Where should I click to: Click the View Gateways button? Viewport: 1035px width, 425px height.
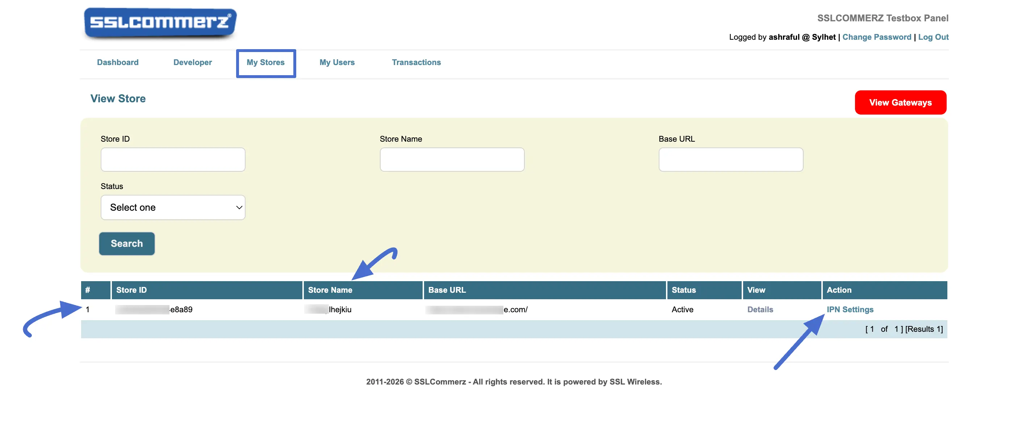pyautogui.click(x=900, y=103)
